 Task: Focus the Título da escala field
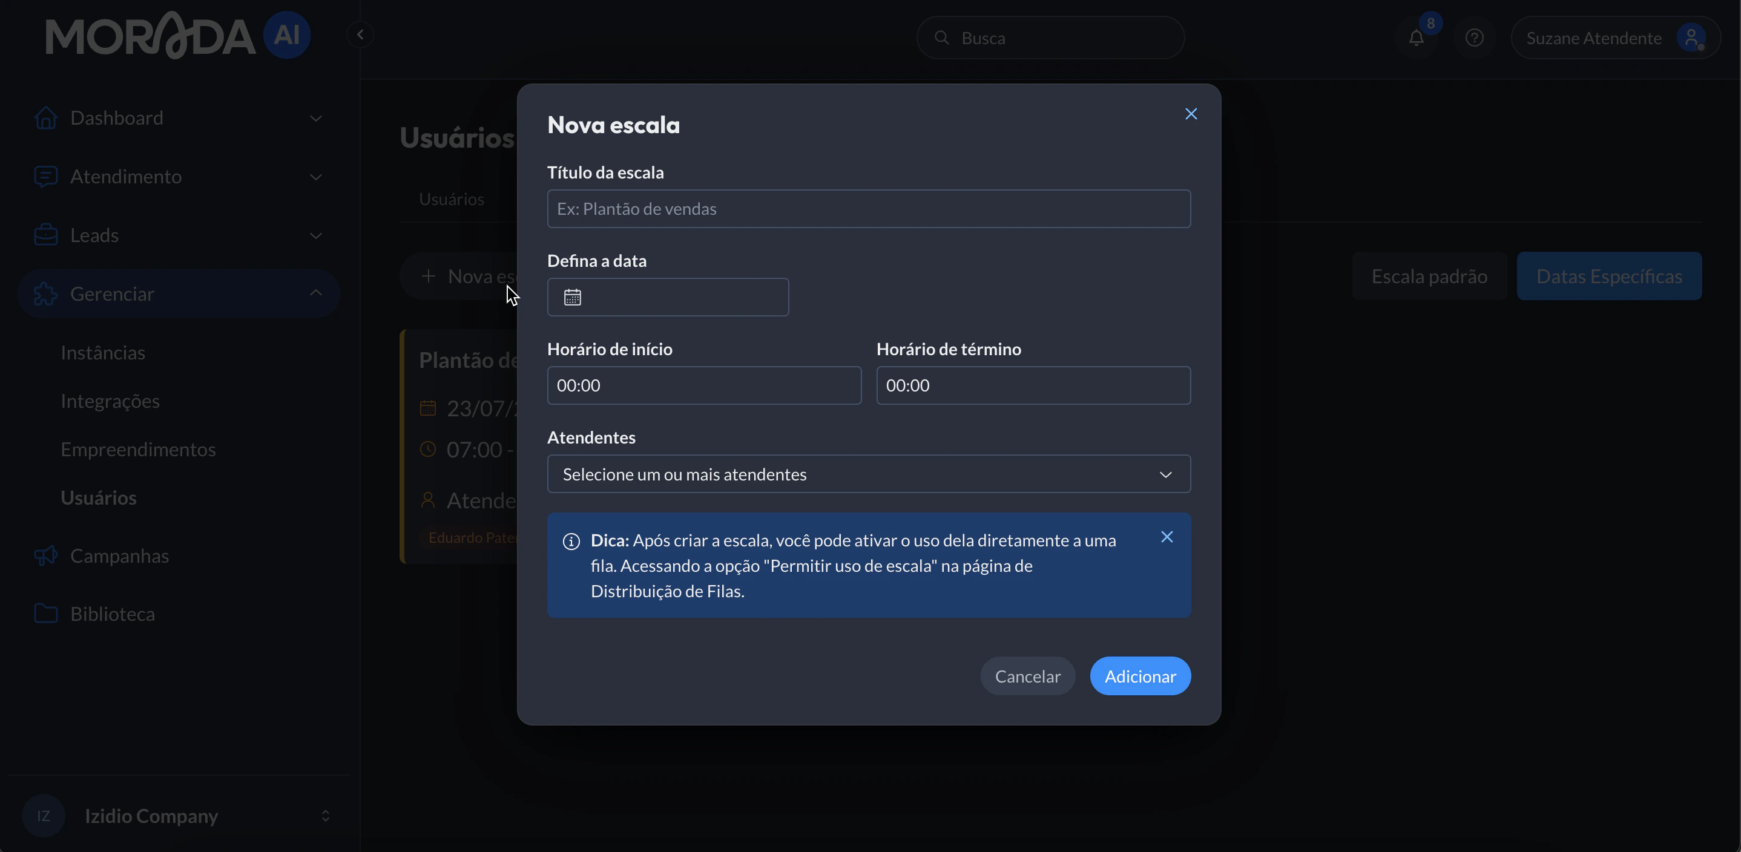click(x=869, y=209)
